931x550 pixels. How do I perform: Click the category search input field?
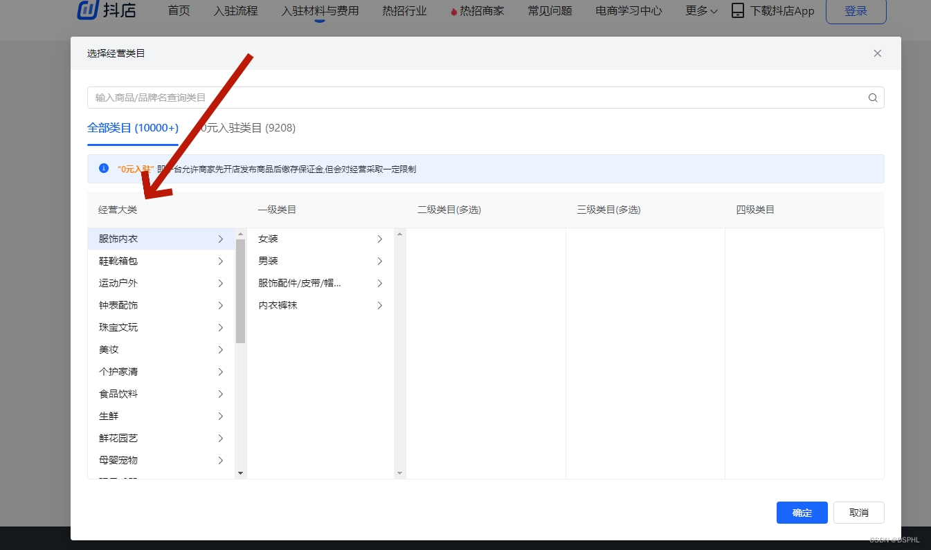point(486,98)
